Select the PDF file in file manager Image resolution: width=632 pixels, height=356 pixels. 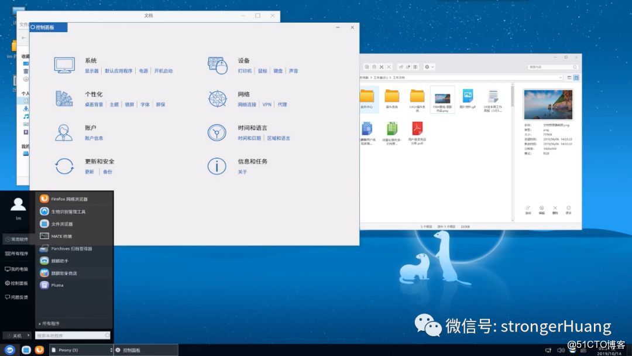coord(417,132)
